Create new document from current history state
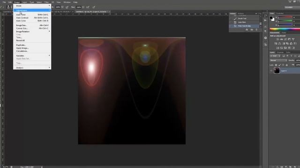 [247, 30]
